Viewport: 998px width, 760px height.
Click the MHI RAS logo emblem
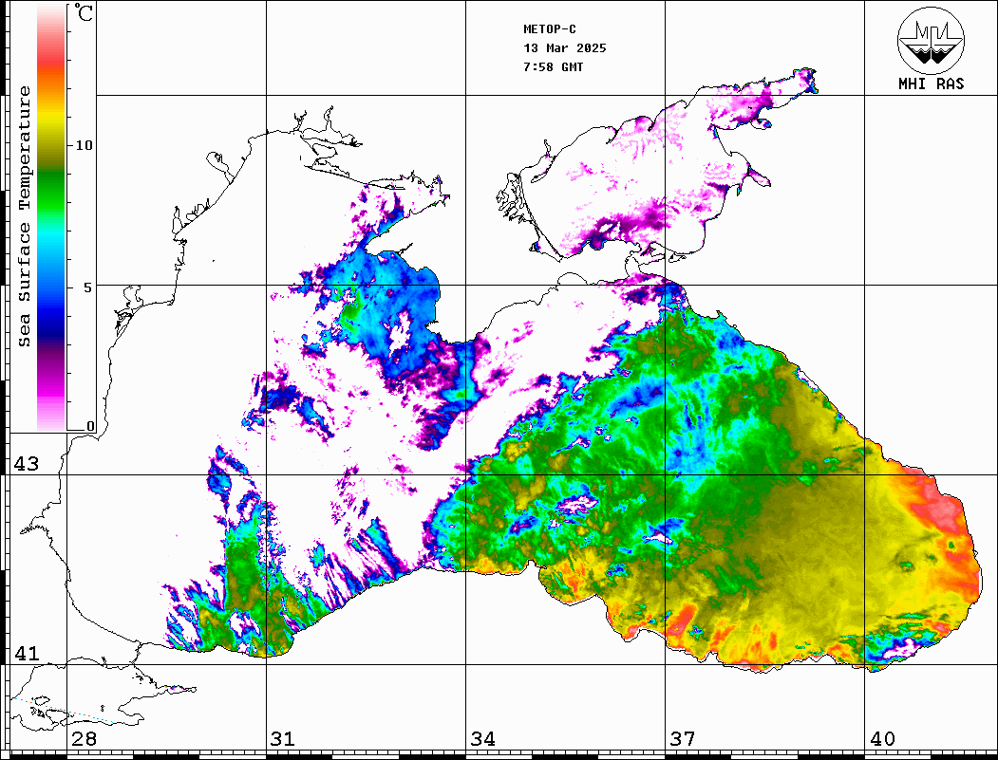(932, 40)
